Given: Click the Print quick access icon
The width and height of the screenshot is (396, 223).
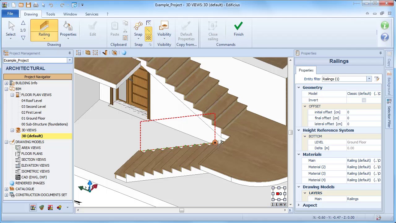Looking at the screenshot, I should [x=36, y=5].
